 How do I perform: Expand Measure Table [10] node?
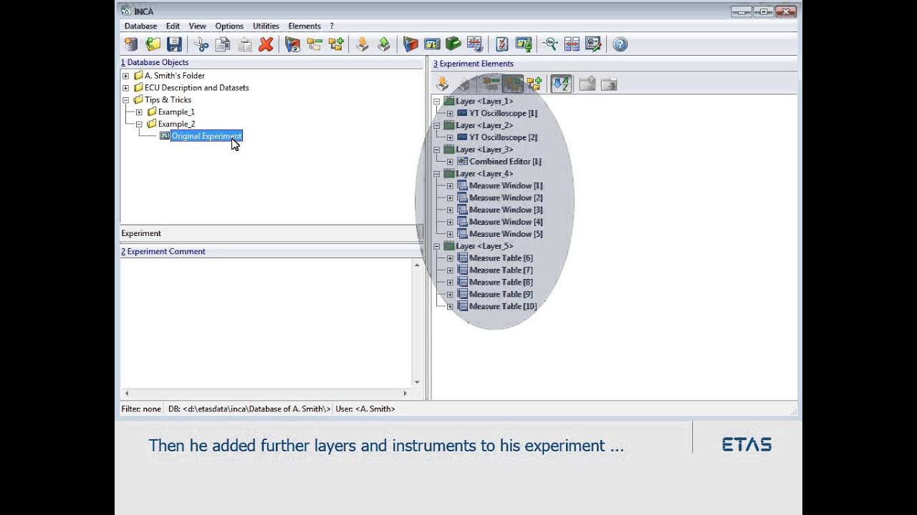[450, 307]
